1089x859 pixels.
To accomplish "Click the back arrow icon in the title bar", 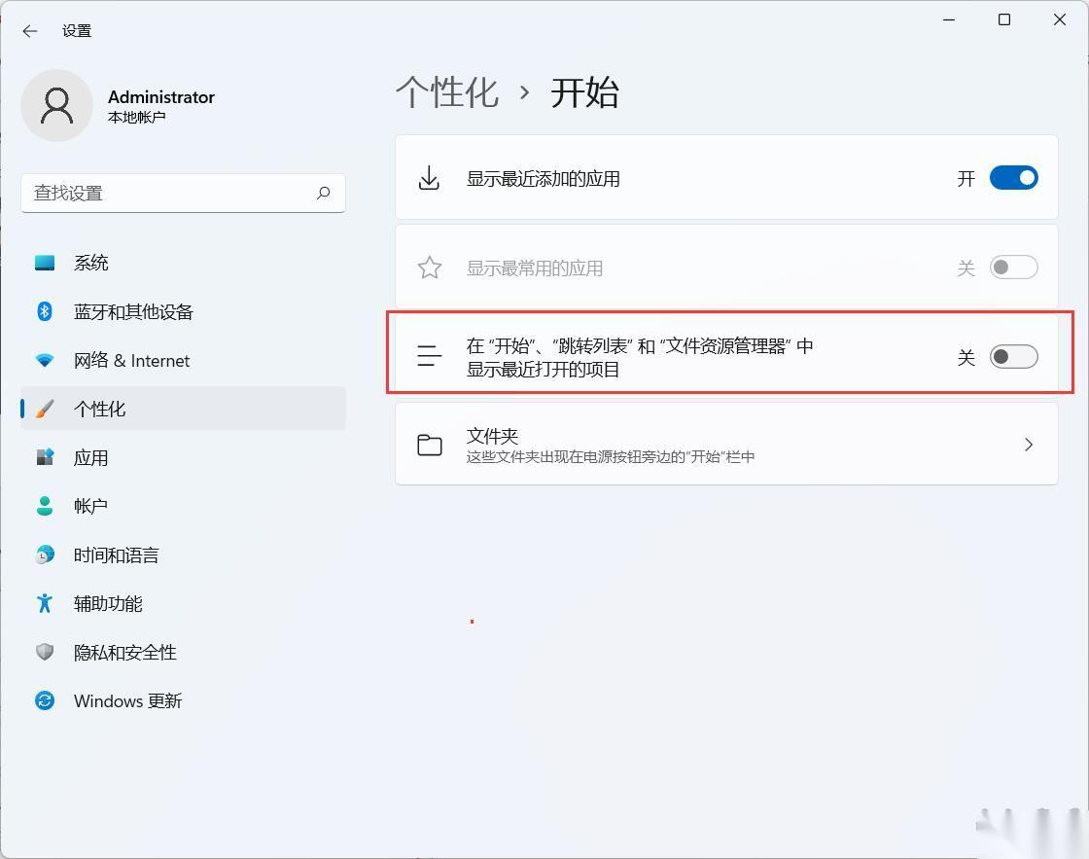I will point(30,31).
